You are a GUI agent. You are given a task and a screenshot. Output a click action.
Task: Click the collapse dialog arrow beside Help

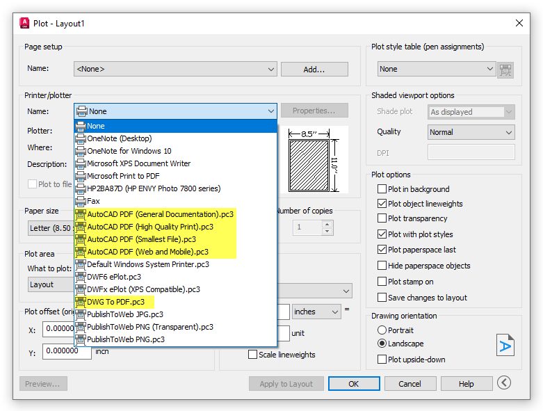(x=504, y=383)
